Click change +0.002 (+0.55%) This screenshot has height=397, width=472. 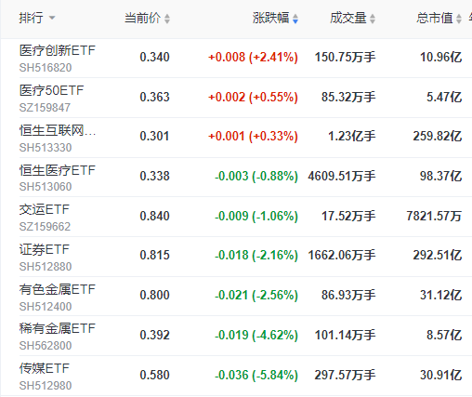tap(253, 97)
